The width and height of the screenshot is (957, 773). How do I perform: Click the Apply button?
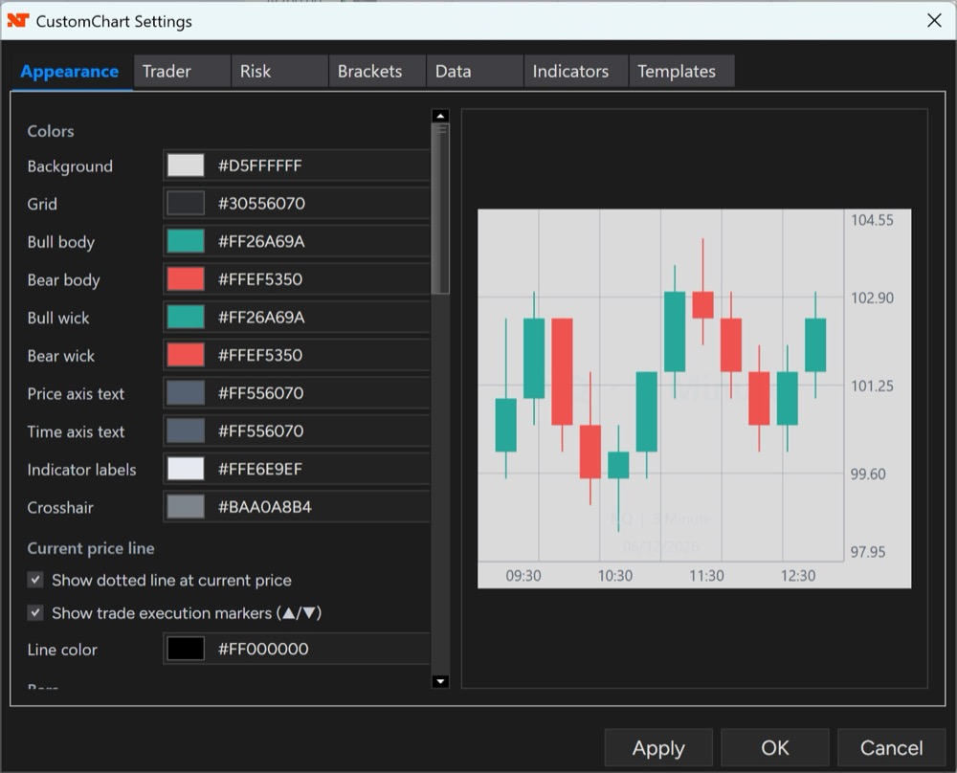tap(658, 747)
